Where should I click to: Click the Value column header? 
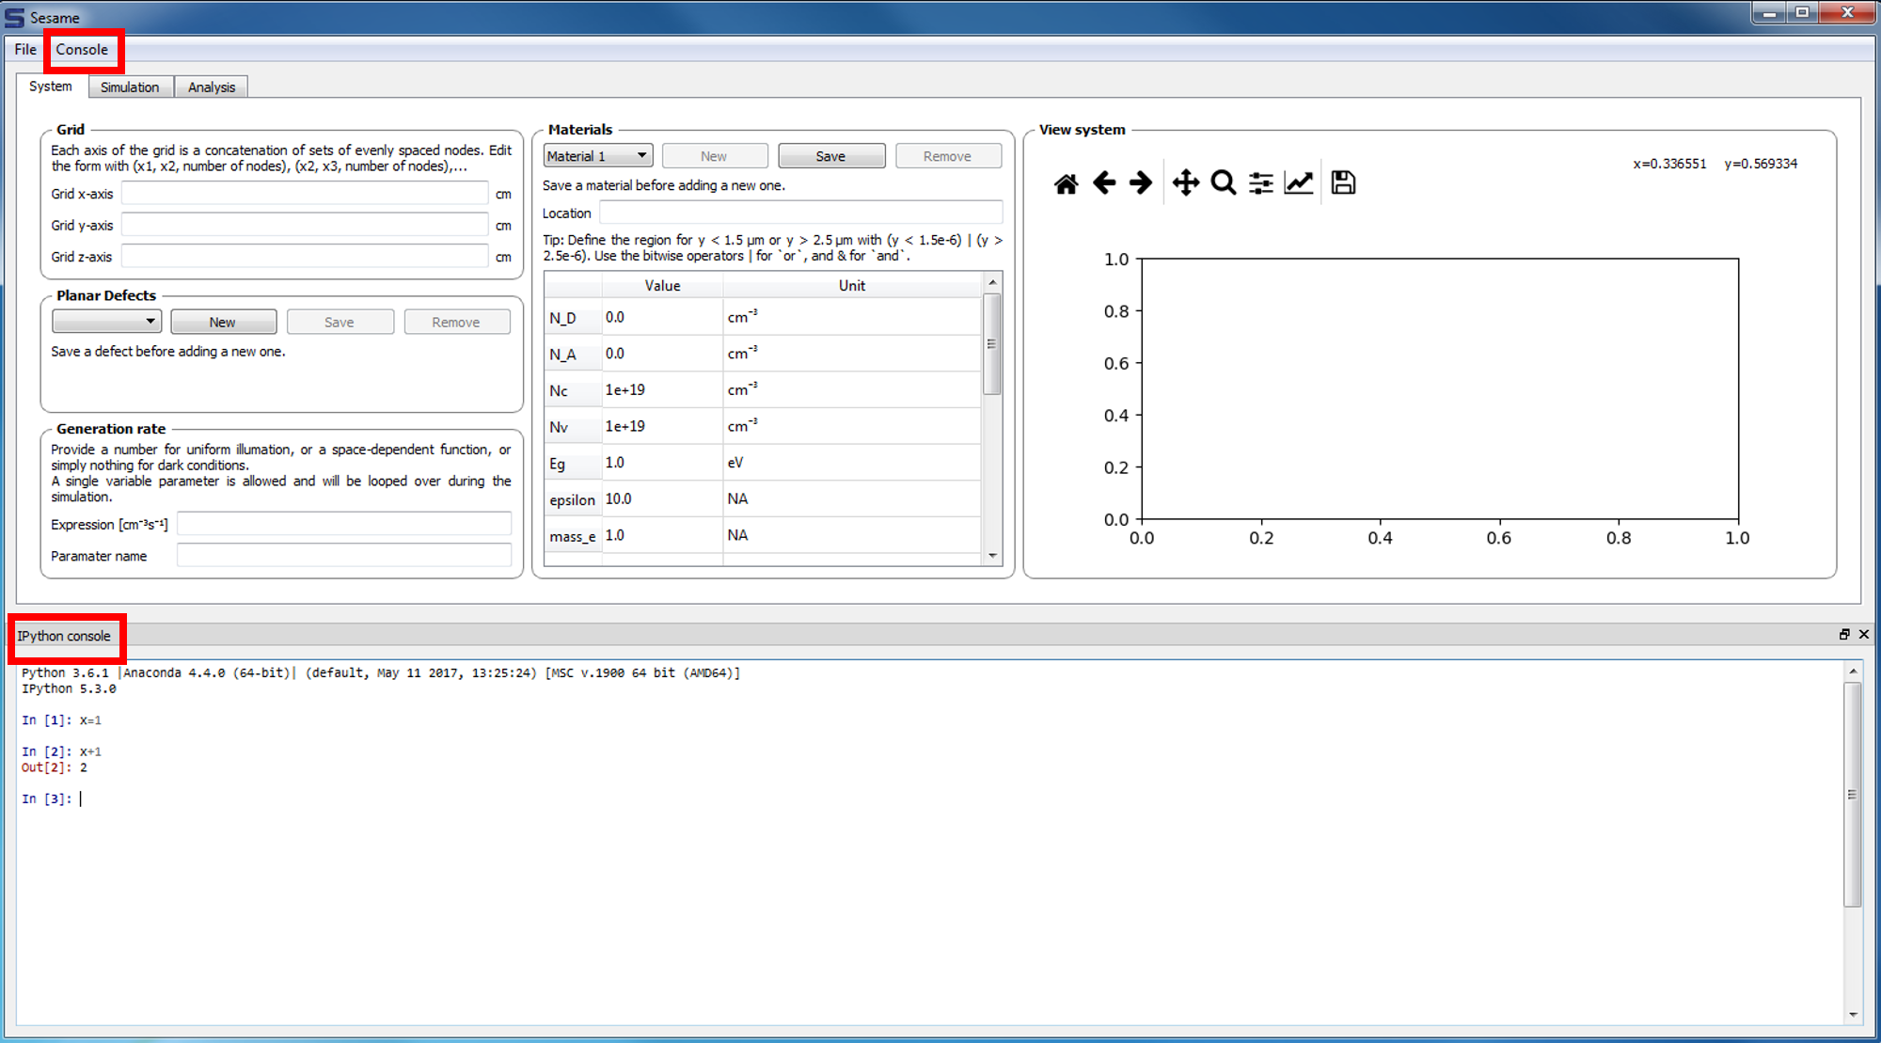pos(662,285)
